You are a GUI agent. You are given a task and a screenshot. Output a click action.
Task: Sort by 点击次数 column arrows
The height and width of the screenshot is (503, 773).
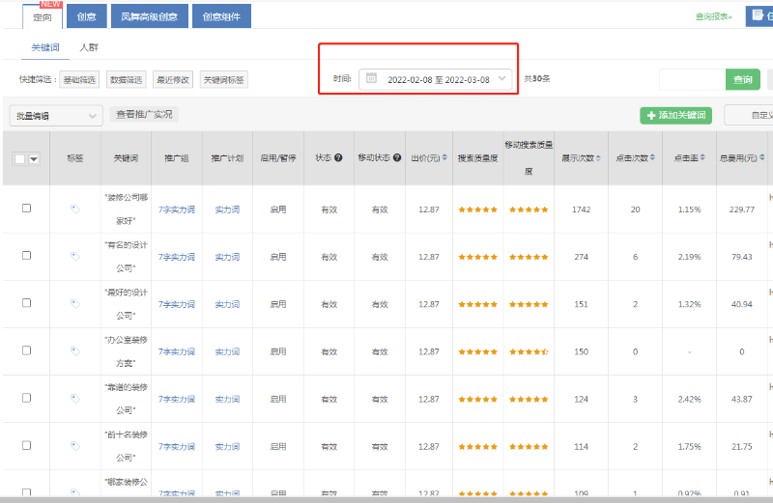(655, 157)
